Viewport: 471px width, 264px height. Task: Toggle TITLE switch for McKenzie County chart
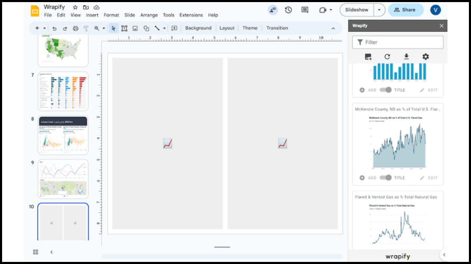click(x=385, y=177)
